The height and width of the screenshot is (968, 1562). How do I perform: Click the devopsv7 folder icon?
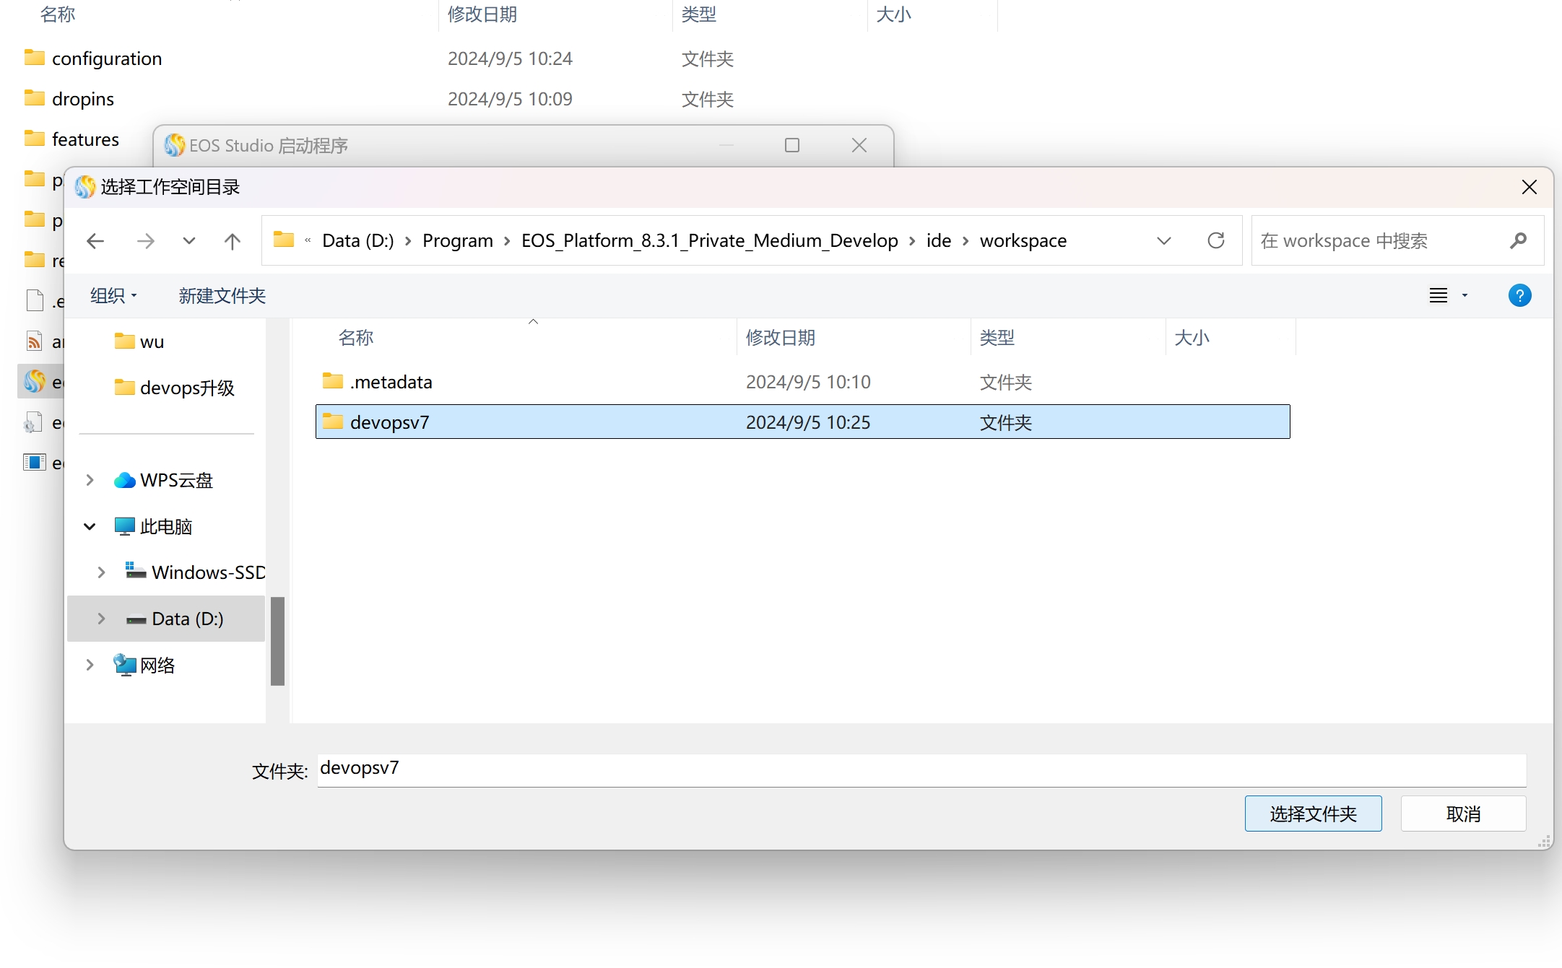(x=333, y=422)
